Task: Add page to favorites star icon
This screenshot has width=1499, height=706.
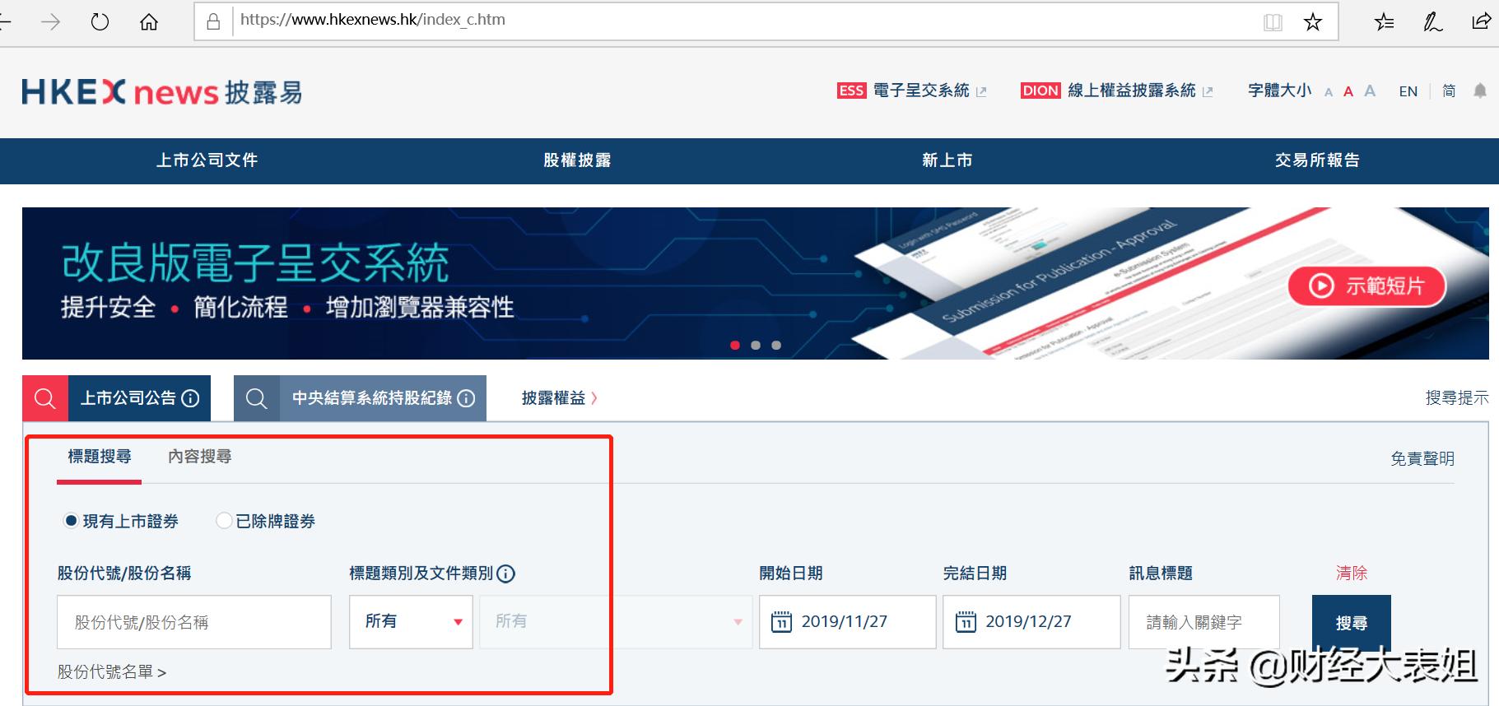Action: pos(1313,22)
